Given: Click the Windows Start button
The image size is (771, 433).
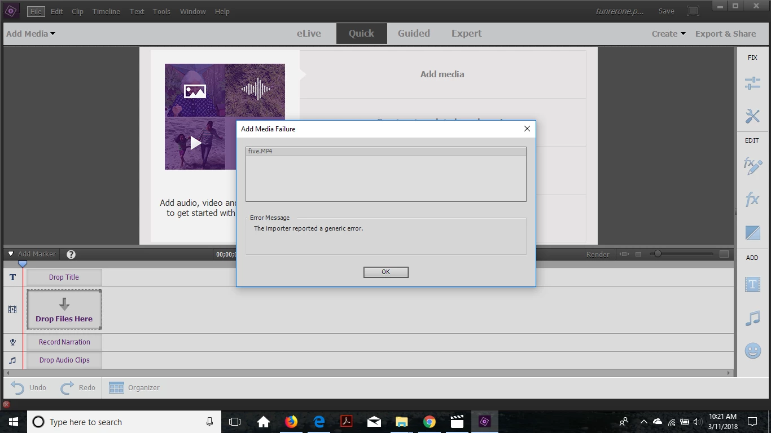Looking at the screenshot, I should pos(14,422).
